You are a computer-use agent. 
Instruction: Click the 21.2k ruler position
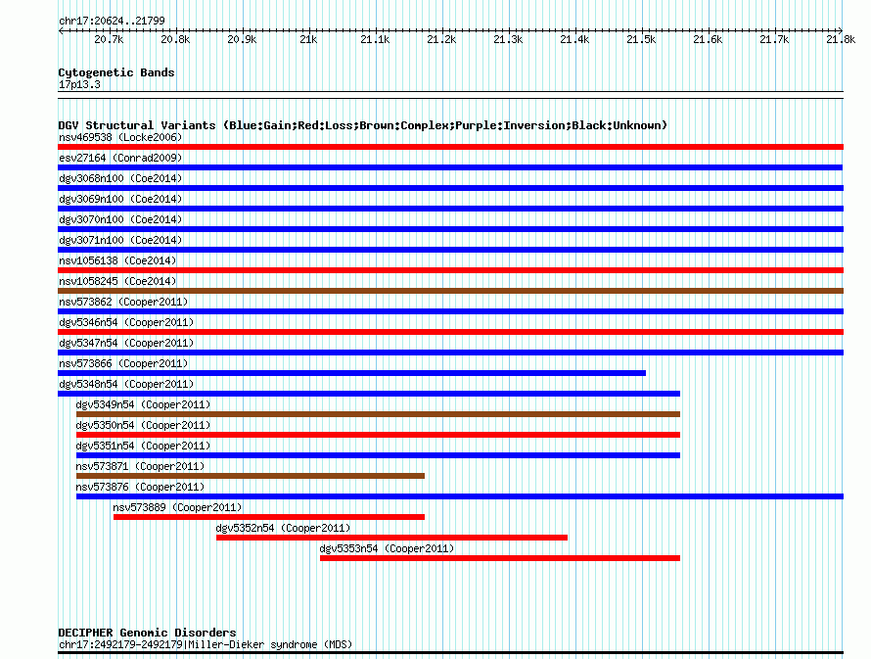441,39
